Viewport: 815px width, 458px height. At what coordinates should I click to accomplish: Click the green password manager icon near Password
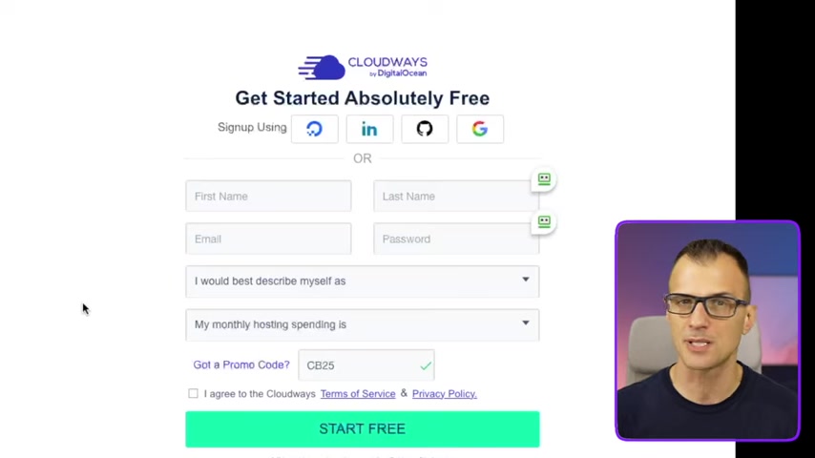pyautogui.click(x=544, y=222)
